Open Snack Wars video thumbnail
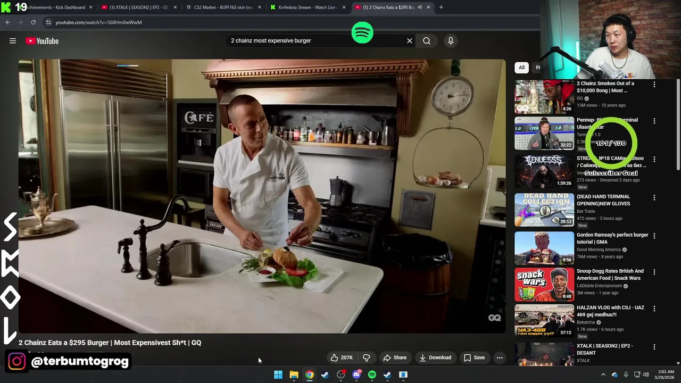This screenshot has height=383, width=681. [x=544, y=284]
